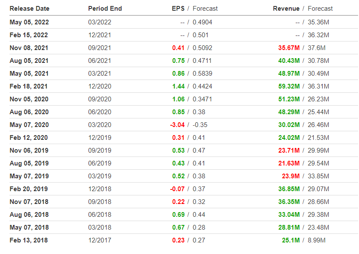Click the Release Date column header

[30, 9]
